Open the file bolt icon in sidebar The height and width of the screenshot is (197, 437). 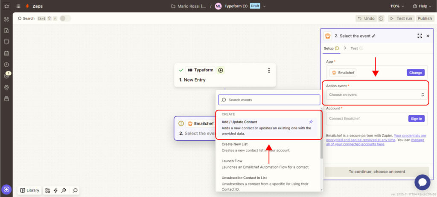pyautogui.click(x=6, y=31)
